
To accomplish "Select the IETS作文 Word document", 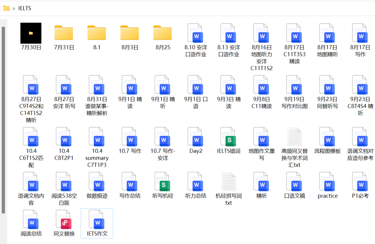I will (97, 219).
